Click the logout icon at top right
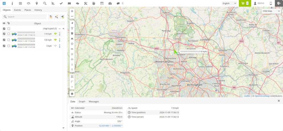This screenshot has width=283, height=131. tap(279, 3)
